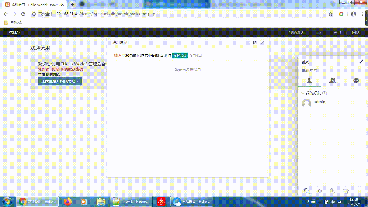Close the abc chat side panel
The width and height of the screenshot is (368, 207).
[361, 62]
